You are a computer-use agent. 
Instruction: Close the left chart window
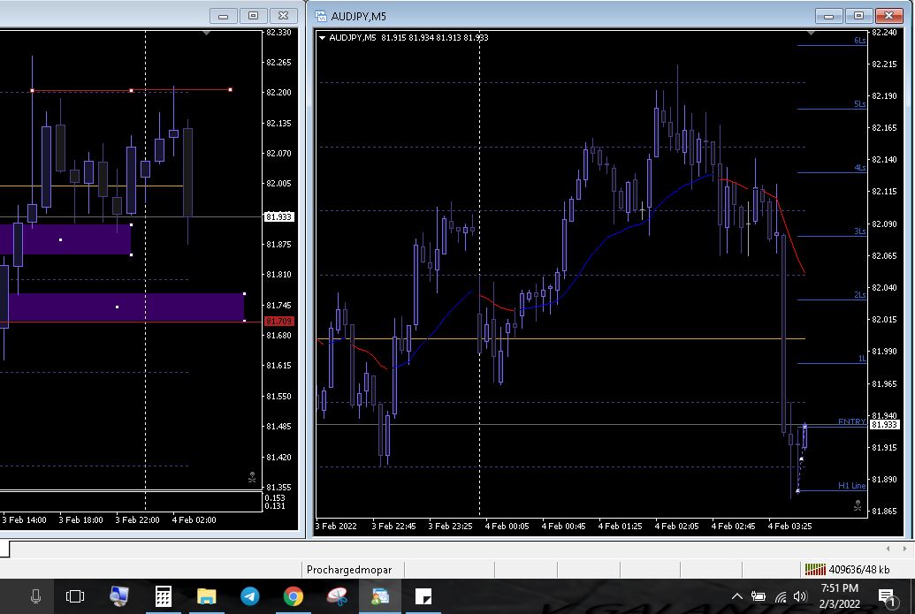coord(284,16)
